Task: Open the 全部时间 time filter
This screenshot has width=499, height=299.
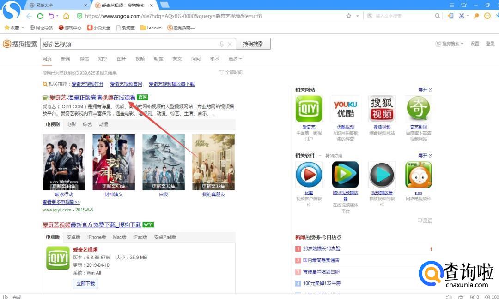Action: 231,72
